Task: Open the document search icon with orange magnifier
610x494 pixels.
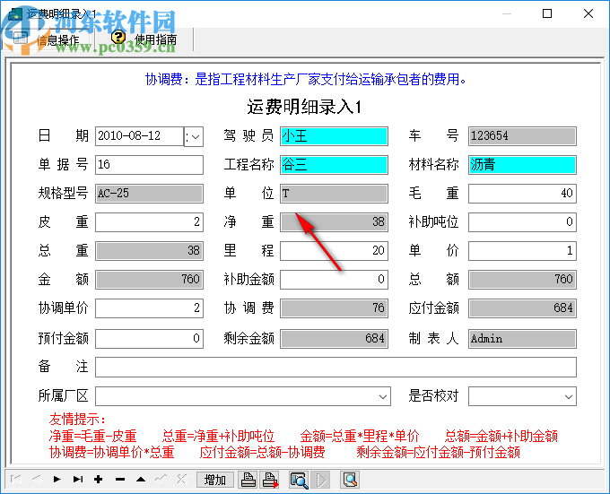Action: pos(349,480)
